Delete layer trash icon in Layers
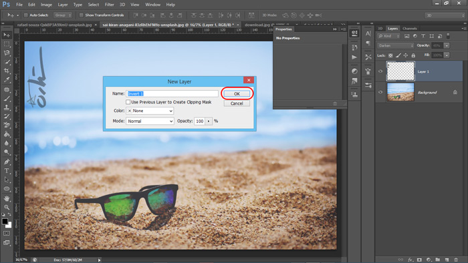This screenshot has height=263, width=468. click(x=456, y=260)
